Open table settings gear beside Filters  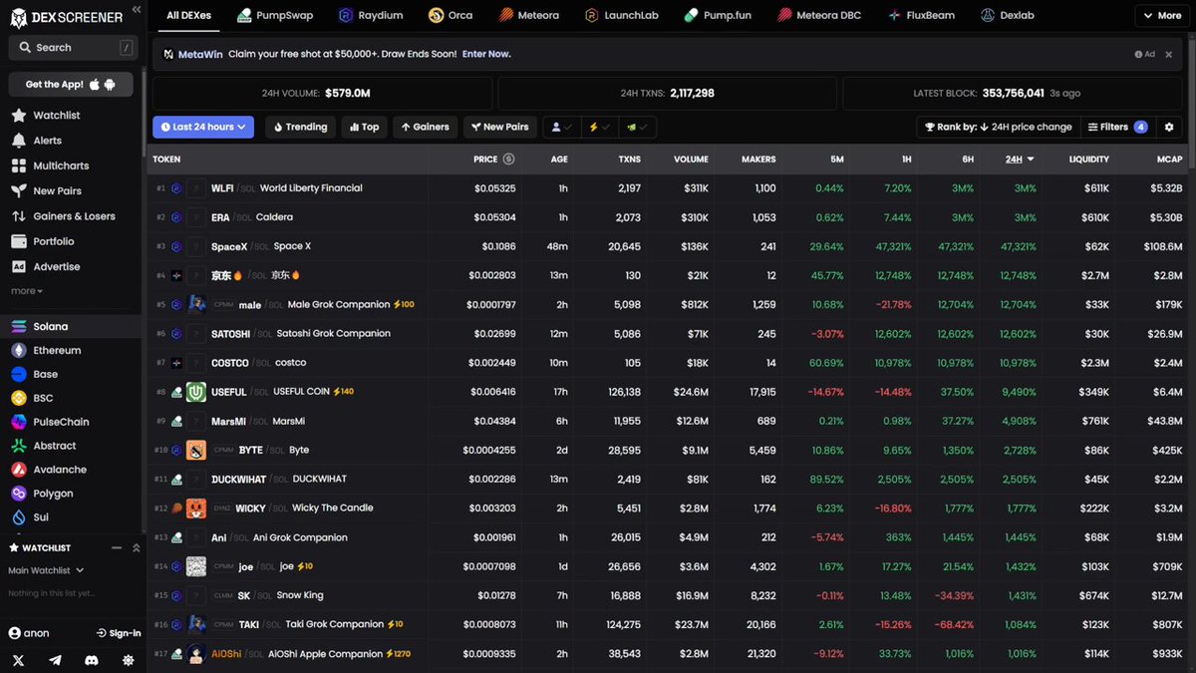[x=1169, y=127]
